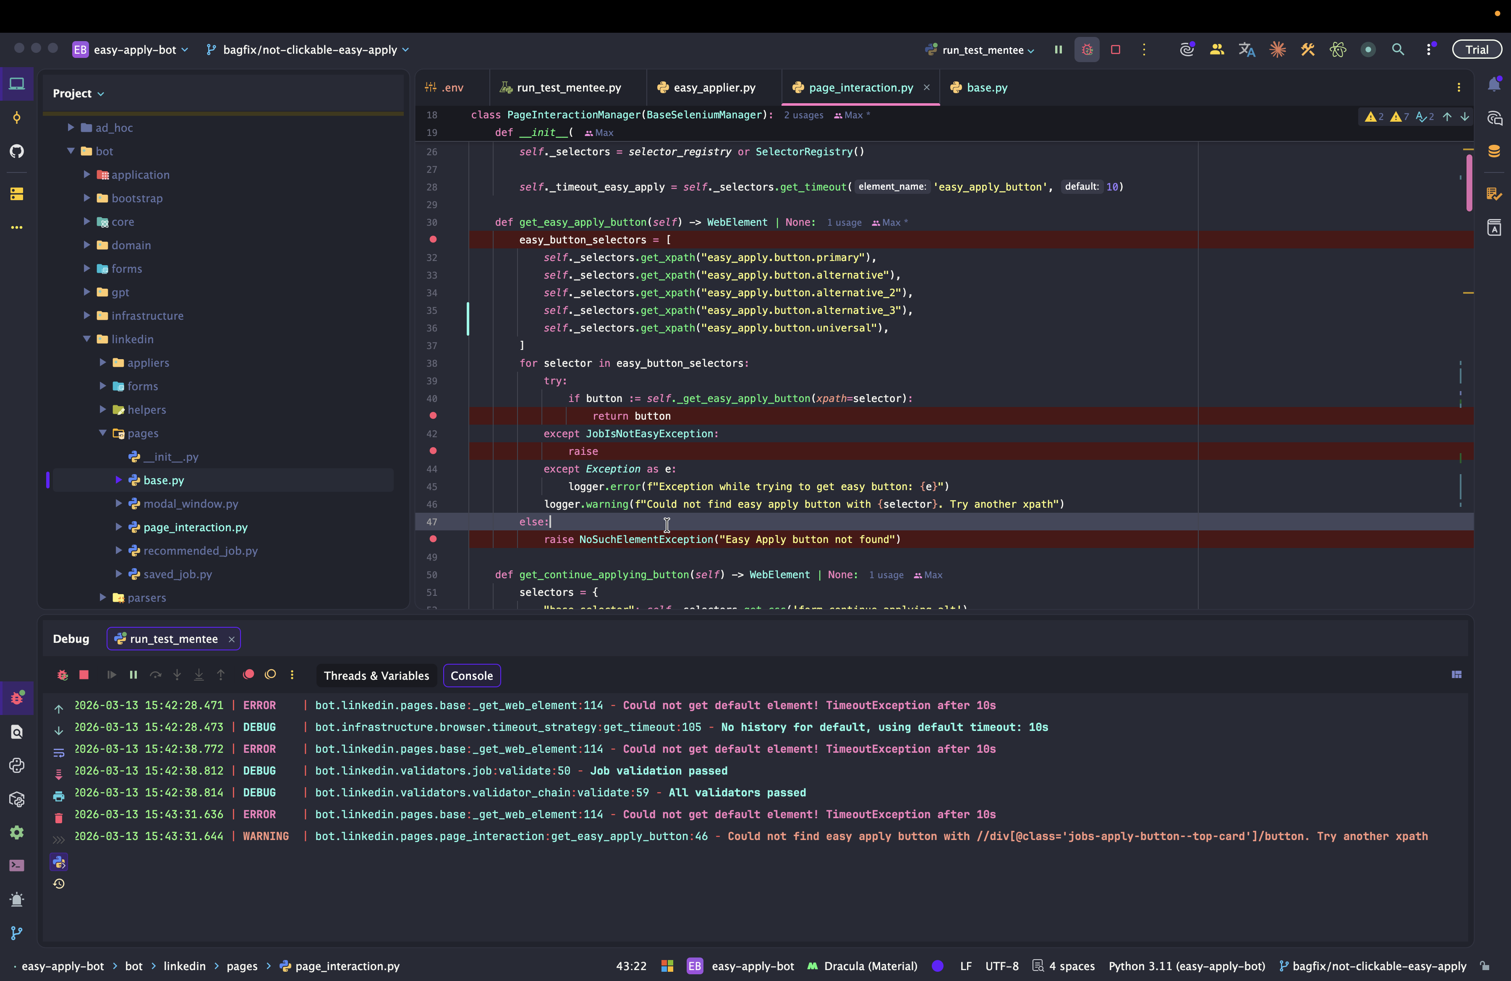The image size is (1511, 981).
Task: Toggle the breakpoint on the NoSuchElementException line
Action: [433, 539]
